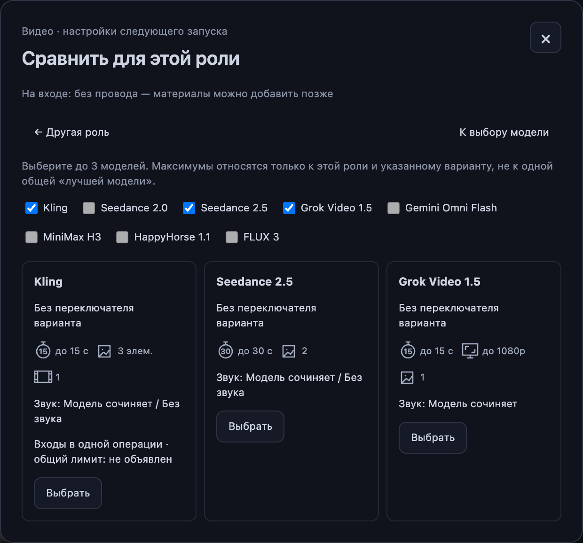Screen dimensions: 583x543
Task: Tick the MiniMax H3 checkbox
Action: pyautogui.click(x=32, y=237)
